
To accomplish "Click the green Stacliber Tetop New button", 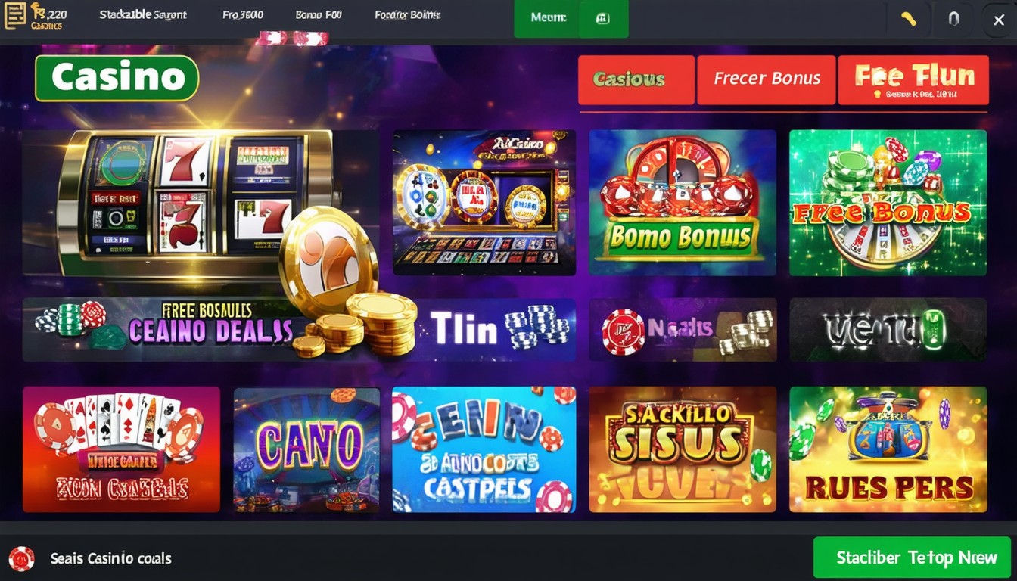I will pos(912,558).
